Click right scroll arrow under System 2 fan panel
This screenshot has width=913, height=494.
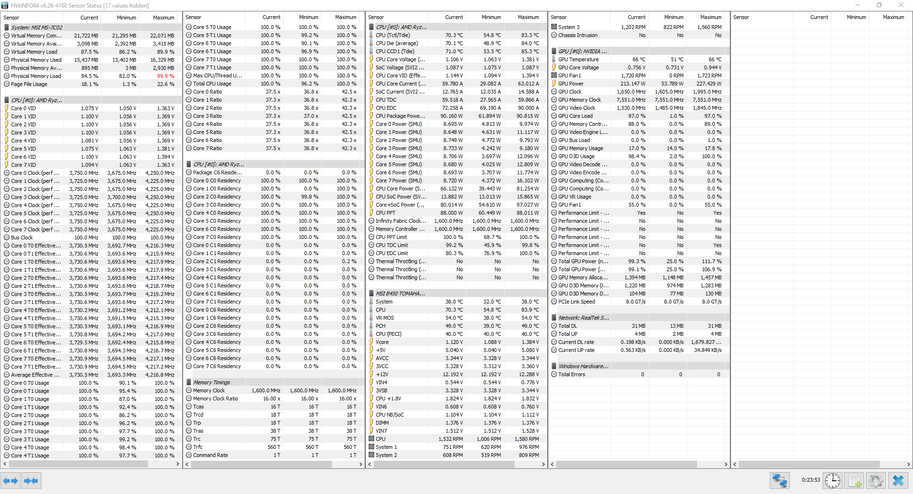[543, 464]
